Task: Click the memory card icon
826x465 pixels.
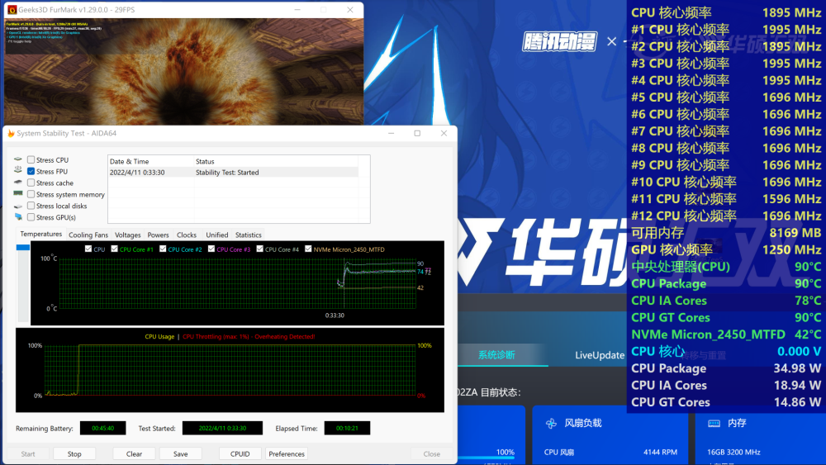Action: [x=714, y=424]
